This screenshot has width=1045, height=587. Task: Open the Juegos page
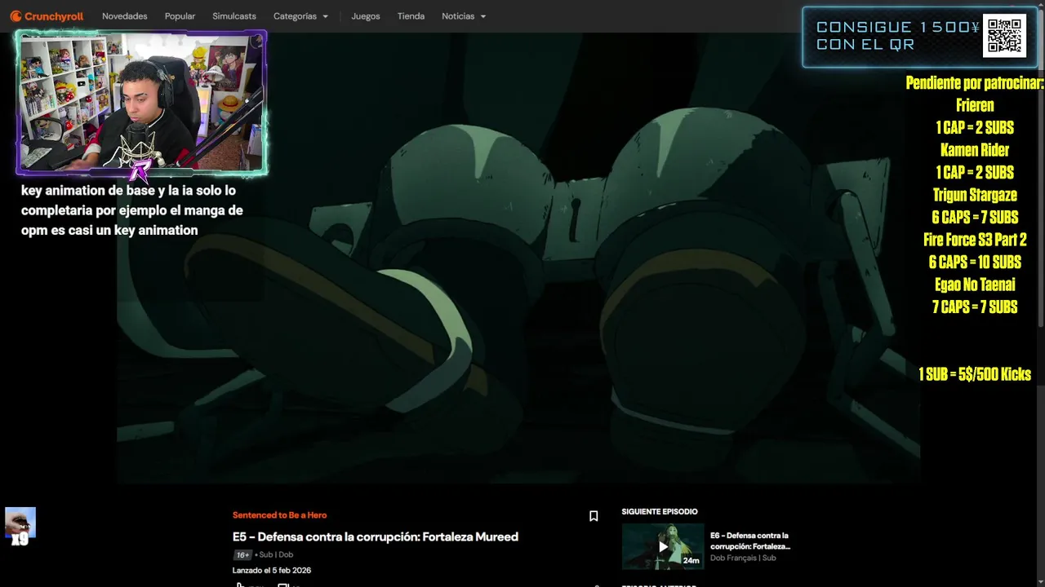[366, 16]
